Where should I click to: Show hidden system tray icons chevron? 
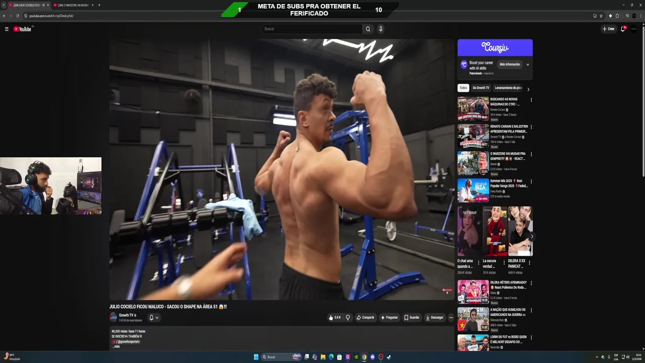(597, 357)
